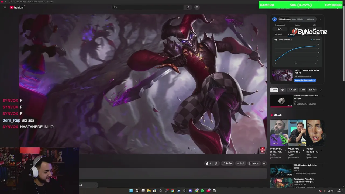
Task: Open options for 'Kemer numaran' Short
Action: point(322,150)
